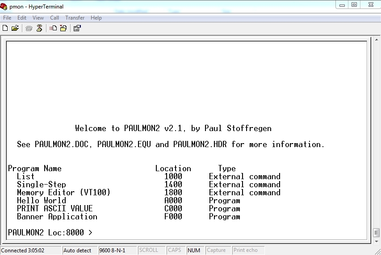Click the Disconnect toolbar icon
This screenshot has height=255, width=381.
[39, 29]
